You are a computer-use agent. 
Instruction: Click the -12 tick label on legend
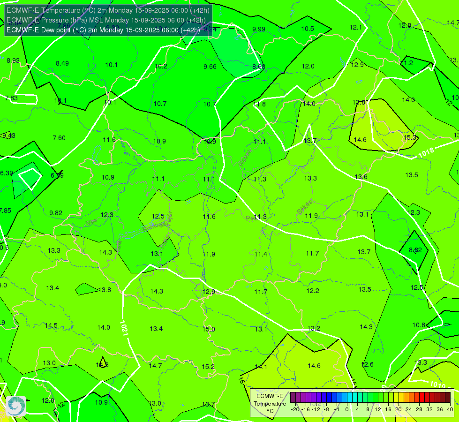[316, 409]
